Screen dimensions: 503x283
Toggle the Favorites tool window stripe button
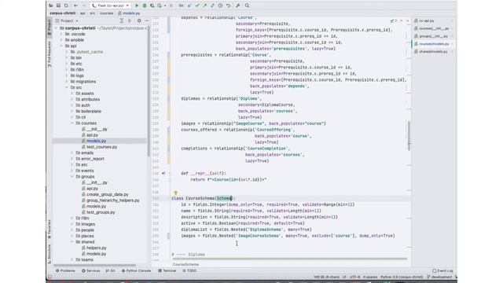[x=49, y=230]
